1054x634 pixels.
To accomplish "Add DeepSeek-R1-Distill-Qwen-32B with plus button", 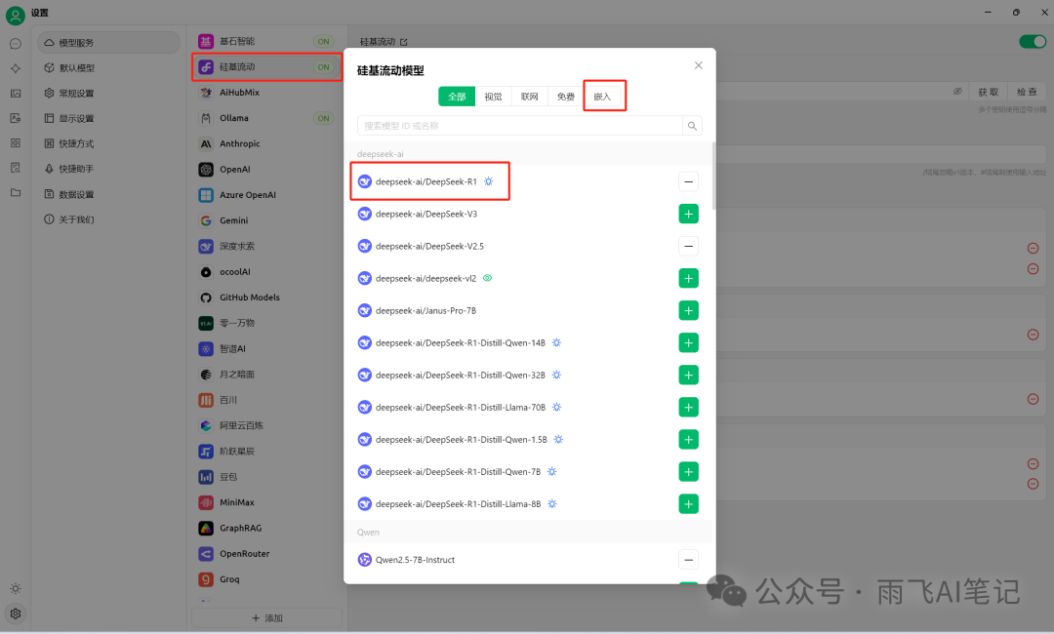I will click(688, 375).
